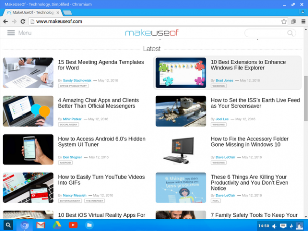Click the page vertical scrollbar thumb

point(306,98)
